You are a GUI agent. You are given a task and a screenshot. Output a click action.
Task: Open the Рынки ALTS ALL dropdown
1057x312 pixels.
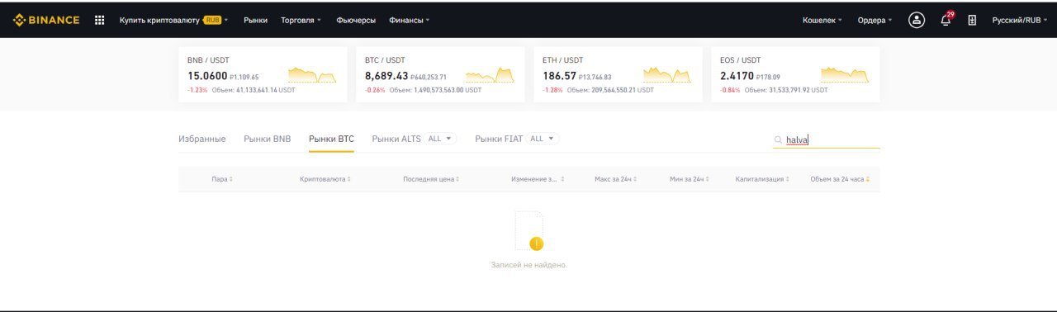(x=439, y=139)
